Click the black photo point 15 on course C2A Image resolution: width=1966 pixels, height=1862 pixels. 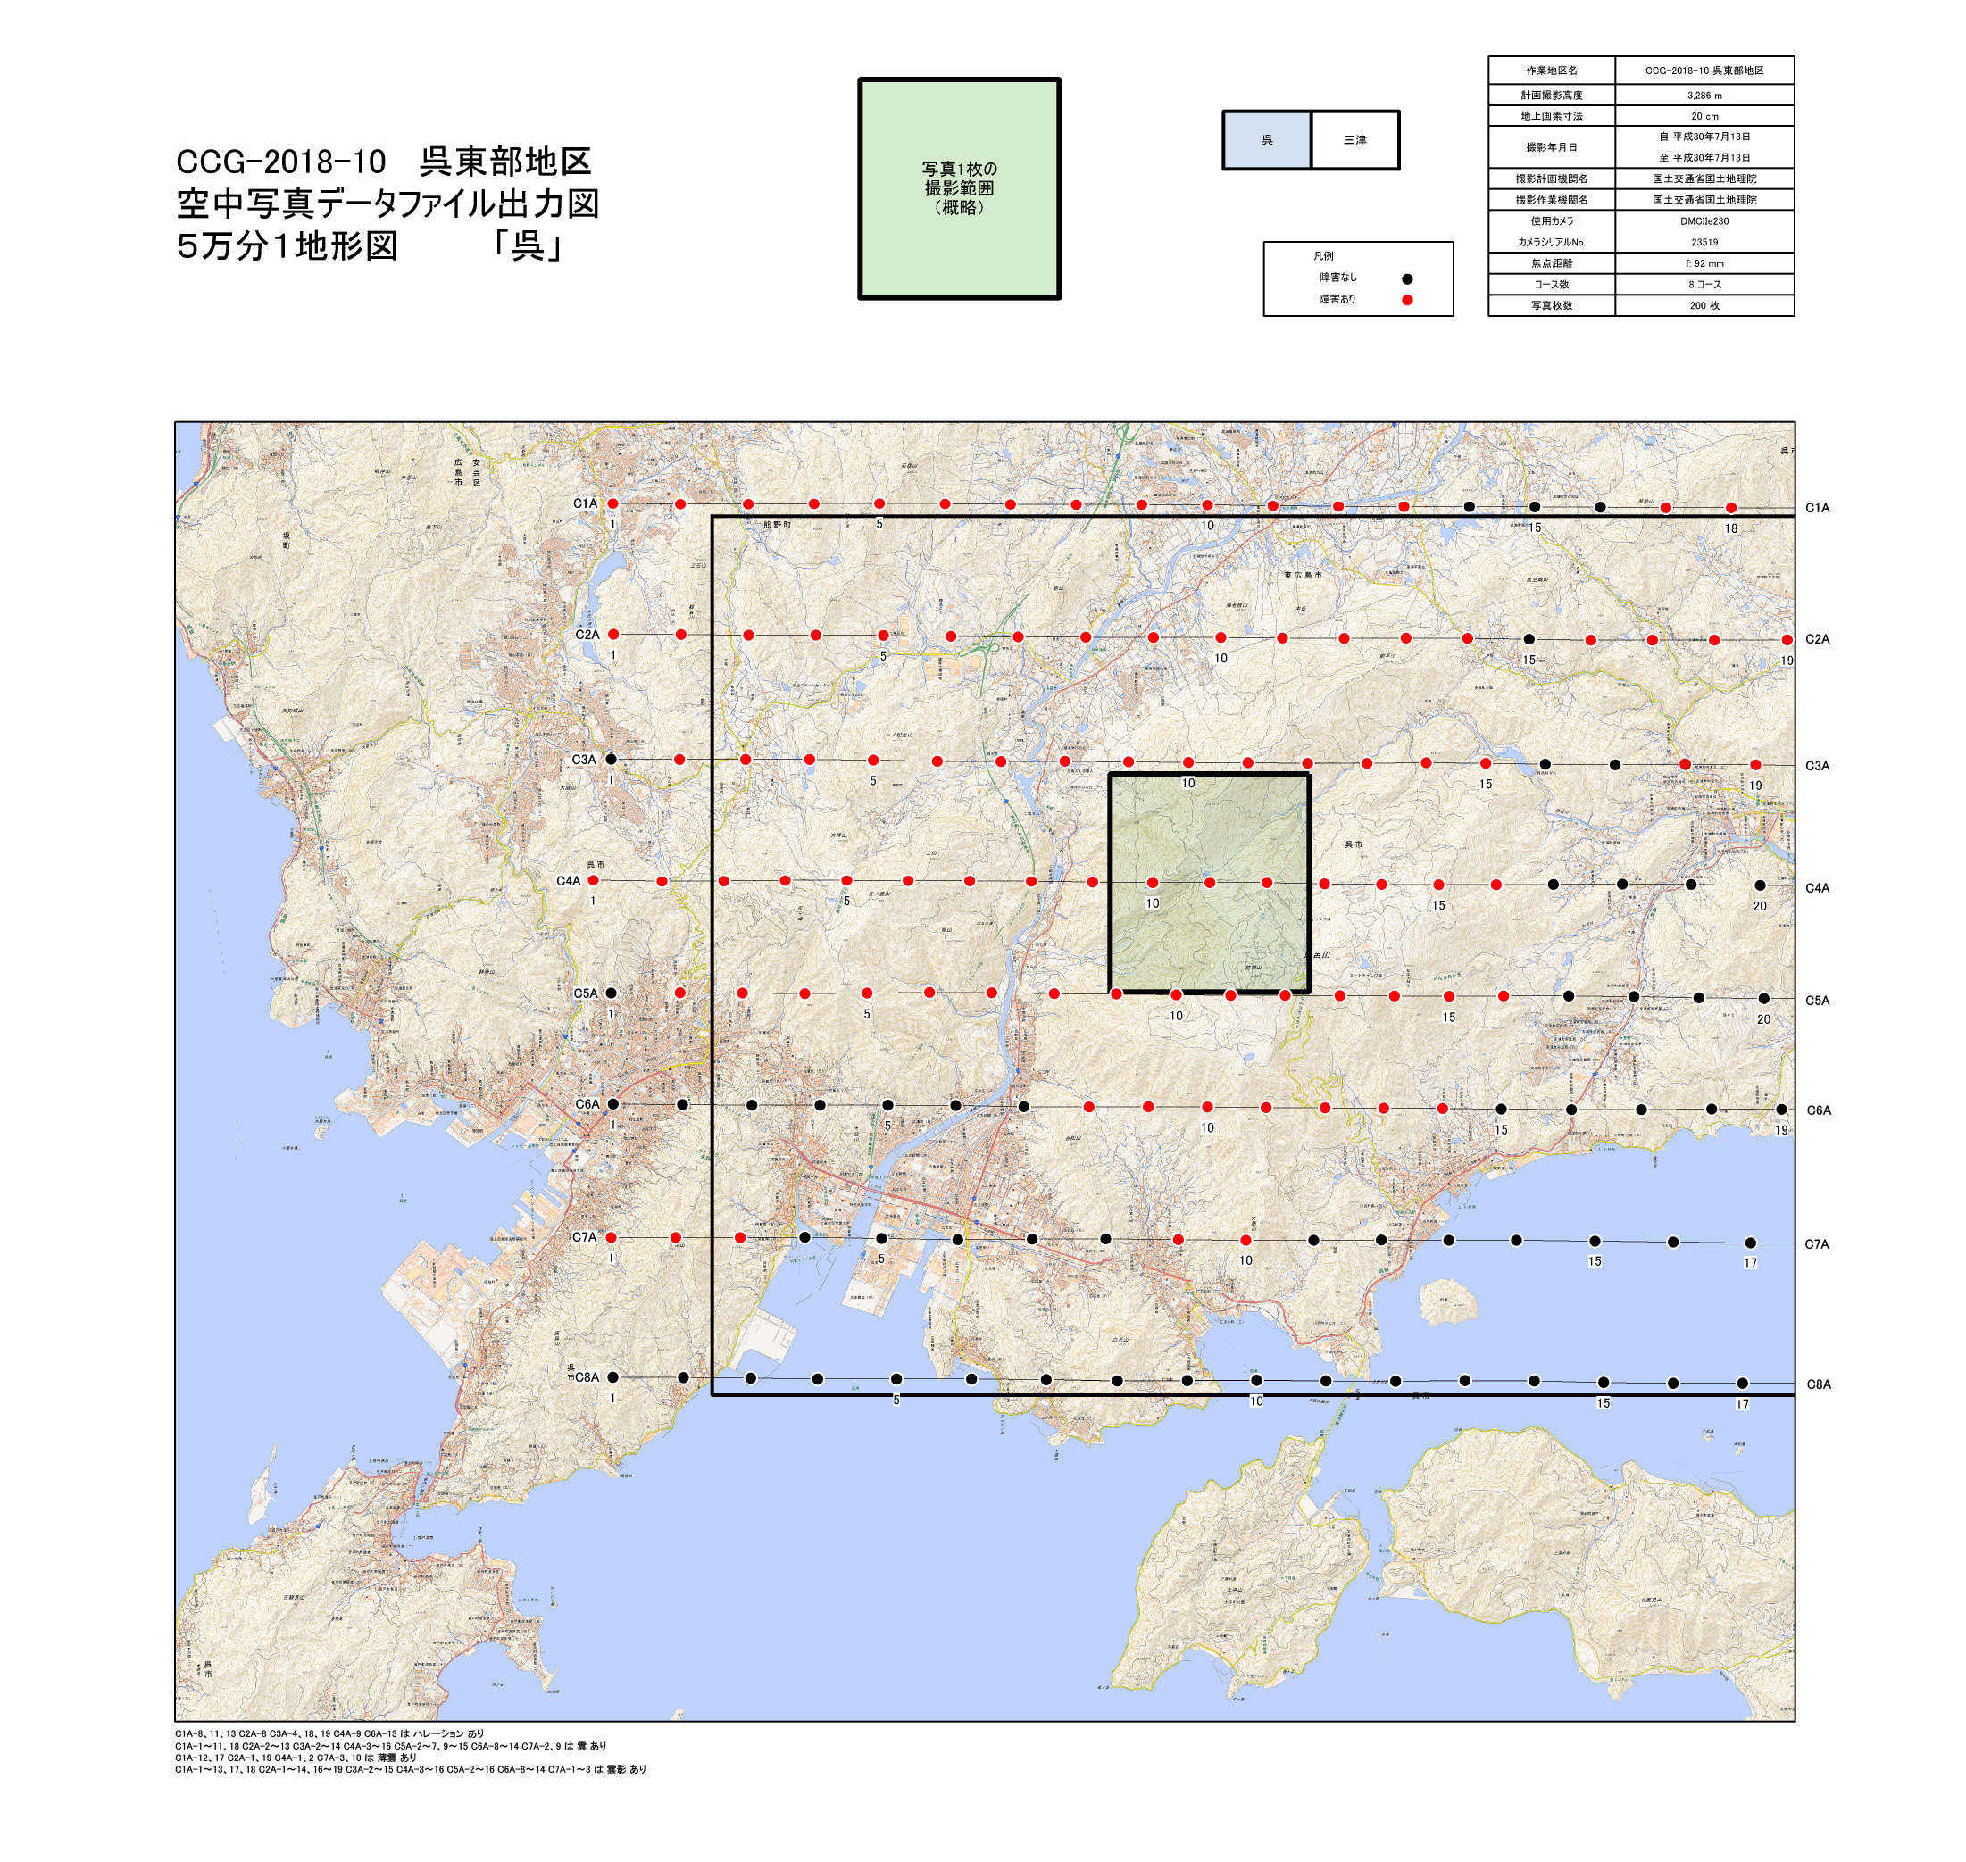(x=1529, y=639)
